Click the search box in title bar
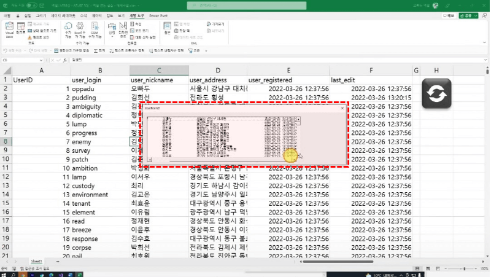Viewport: 491px width, 277px height. [x=247, y=6]
